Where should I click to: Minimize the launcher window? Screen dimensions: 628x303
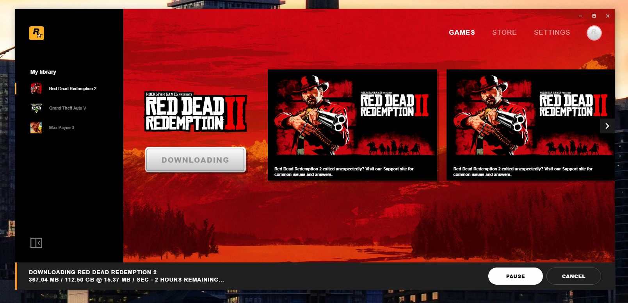tap(580, 16)
